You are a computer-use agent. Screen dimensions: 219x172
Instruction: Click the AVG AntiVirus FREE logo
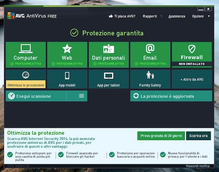32,16
